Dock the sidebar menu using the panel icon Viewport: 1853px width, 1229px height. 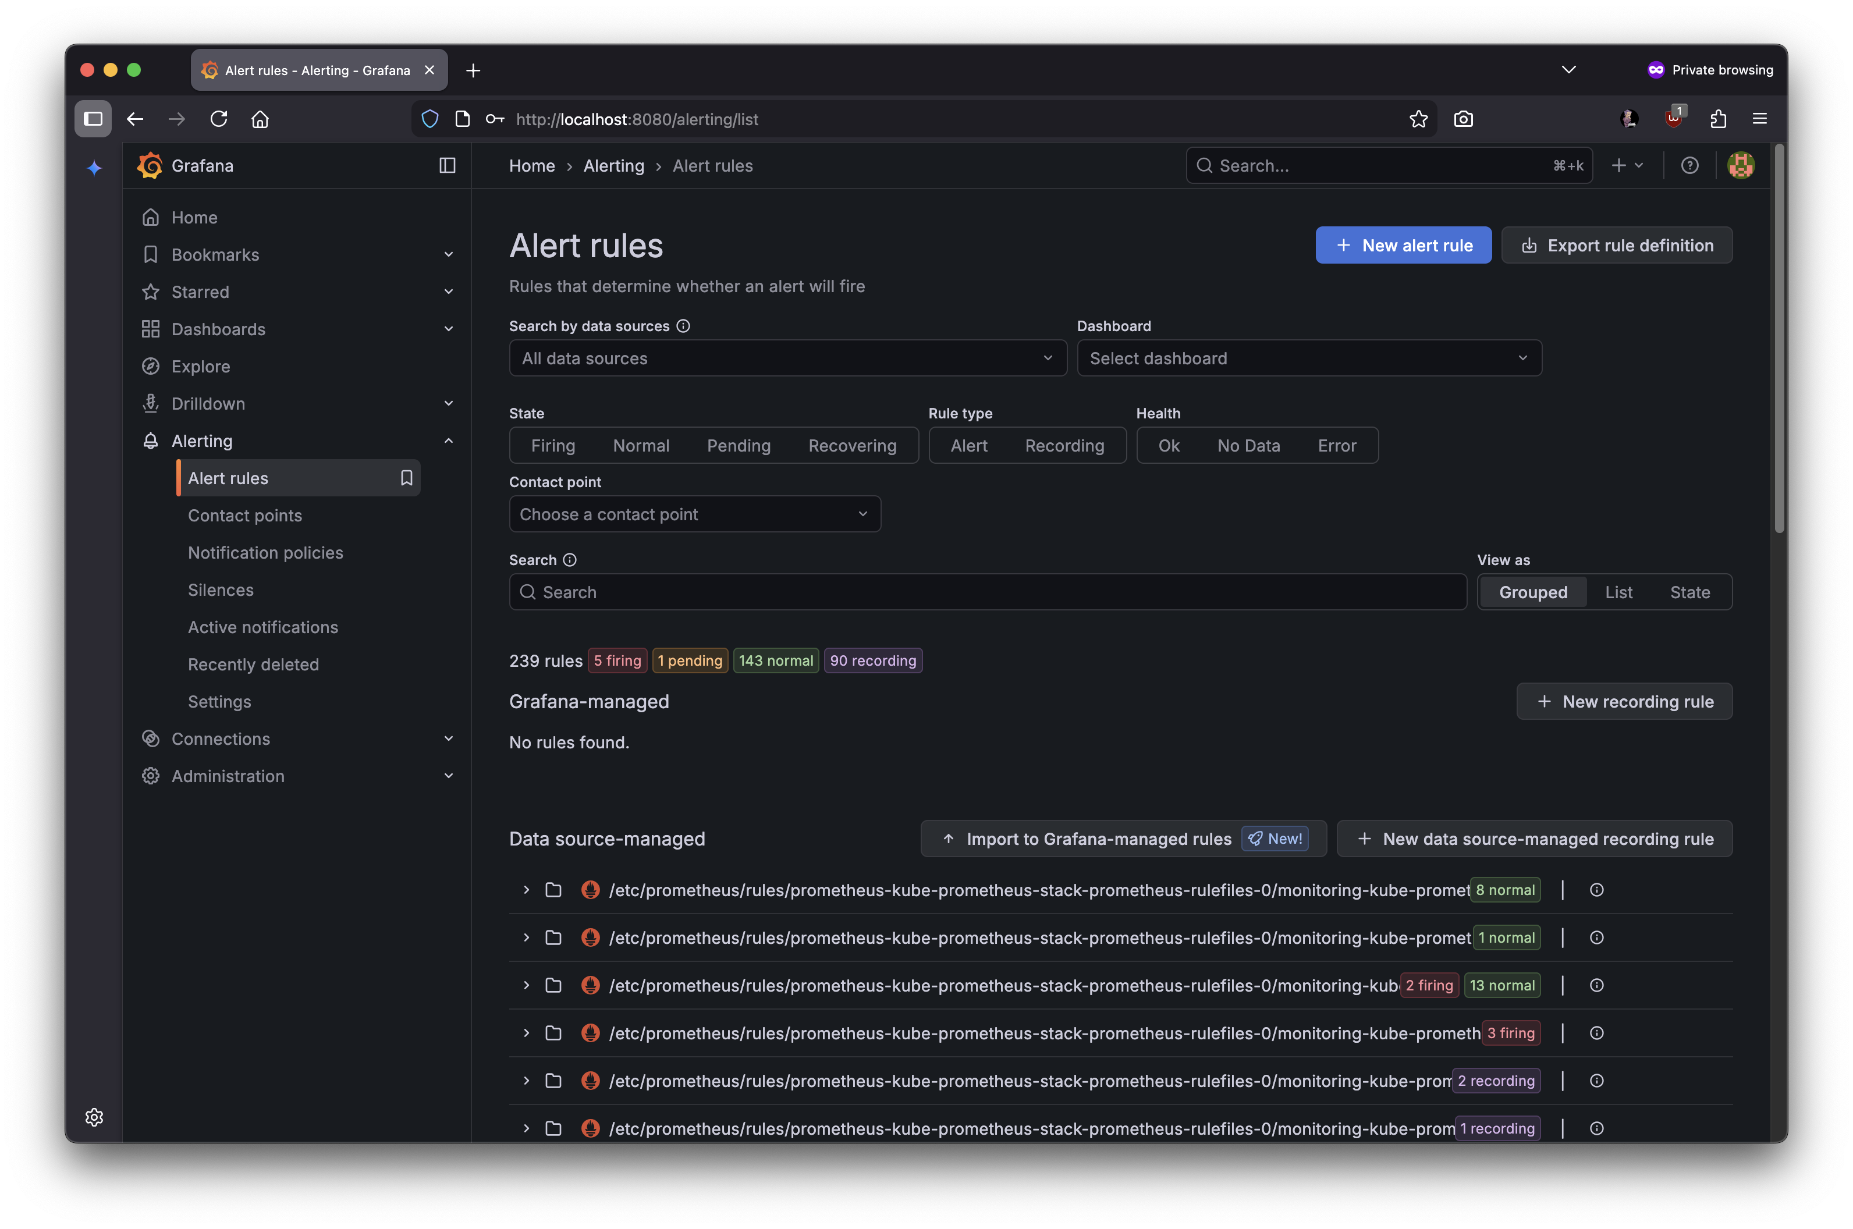[x=447, y=165]
